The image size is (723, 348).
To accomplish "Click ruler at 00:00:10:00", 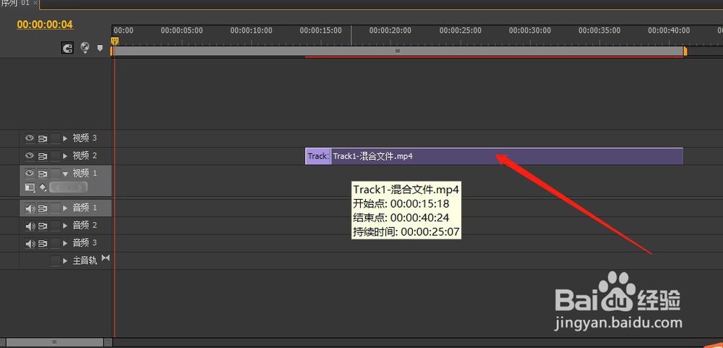I will (x=252, y=30).
